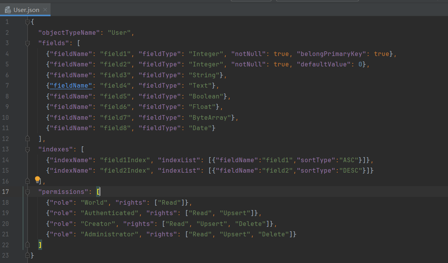Viewport: 448px width, 263px height.
Task: Click the highlighted closing bracket on line 22
Action: point(40,245)
